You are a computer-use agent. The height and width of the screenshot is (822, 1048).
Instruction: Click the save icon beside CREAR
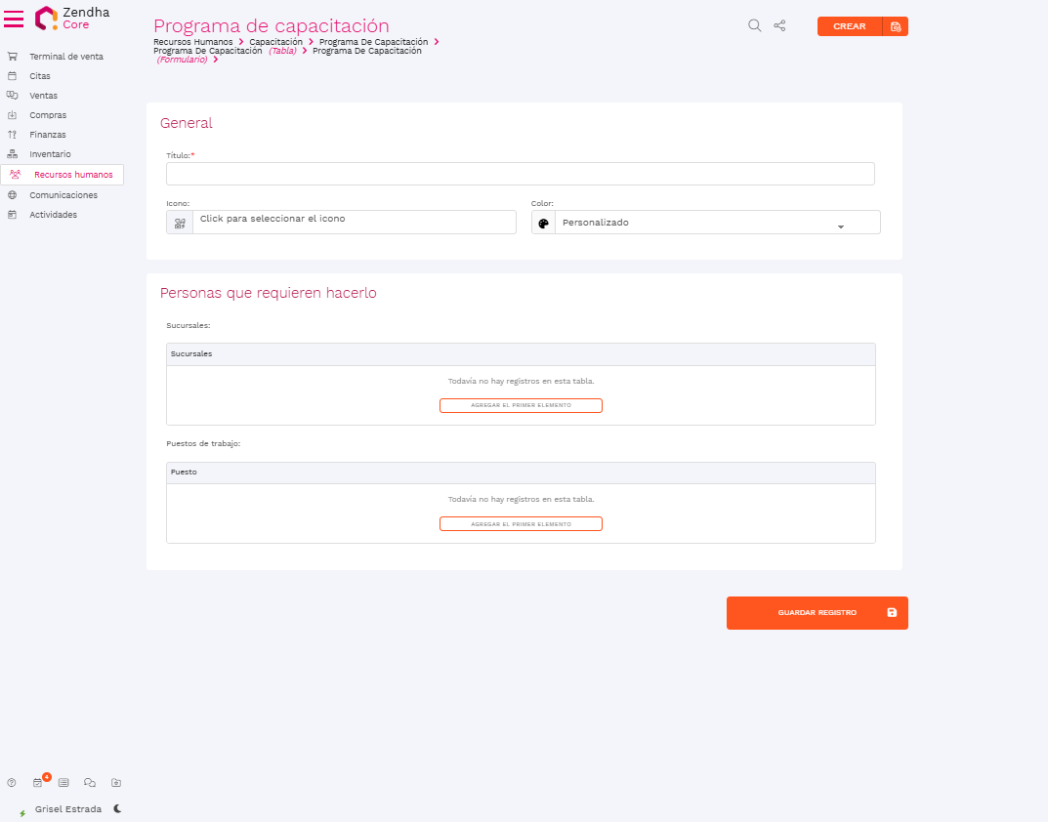pyautogui.click(x=895, y=26)
